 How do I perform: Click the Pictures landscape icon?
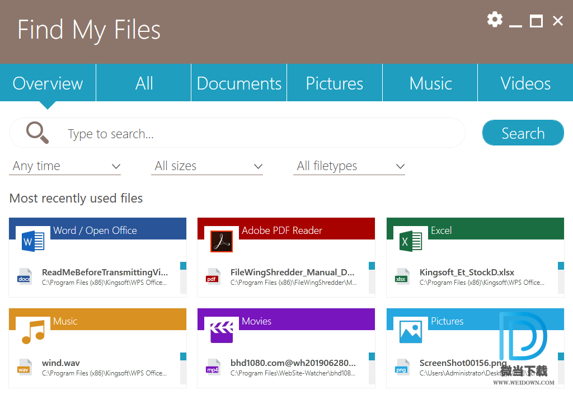(411, 332)
